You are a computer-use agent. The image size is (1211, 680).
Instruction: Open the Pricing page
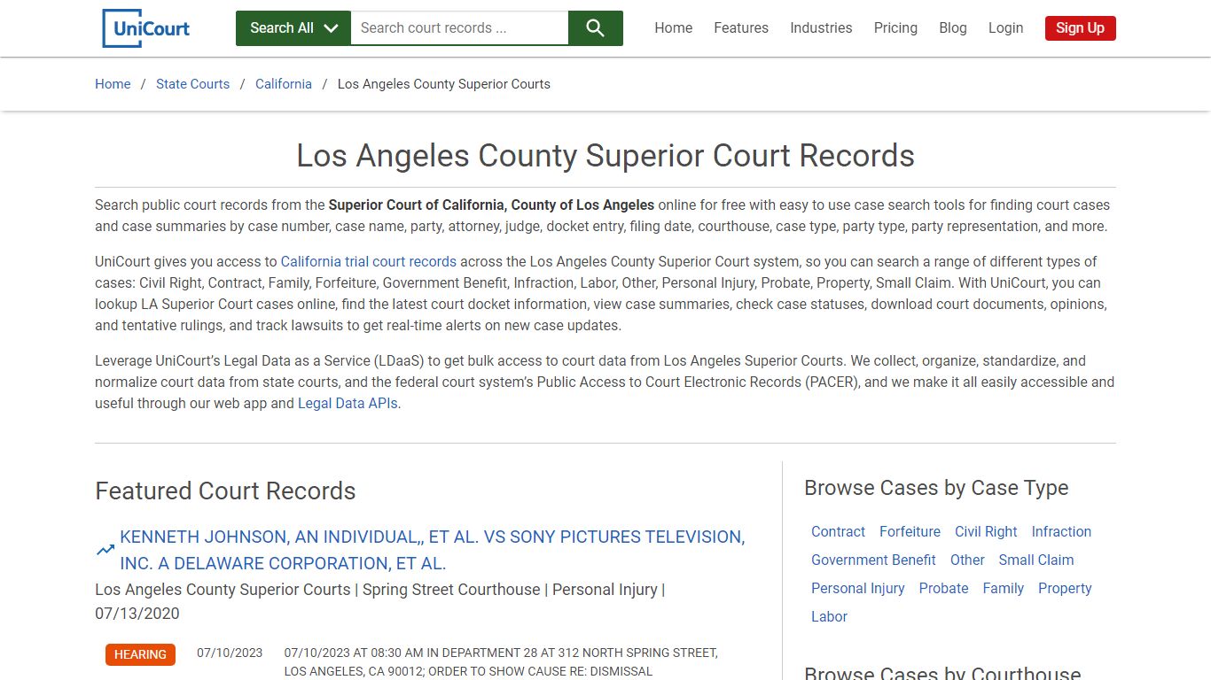point(895,28)
